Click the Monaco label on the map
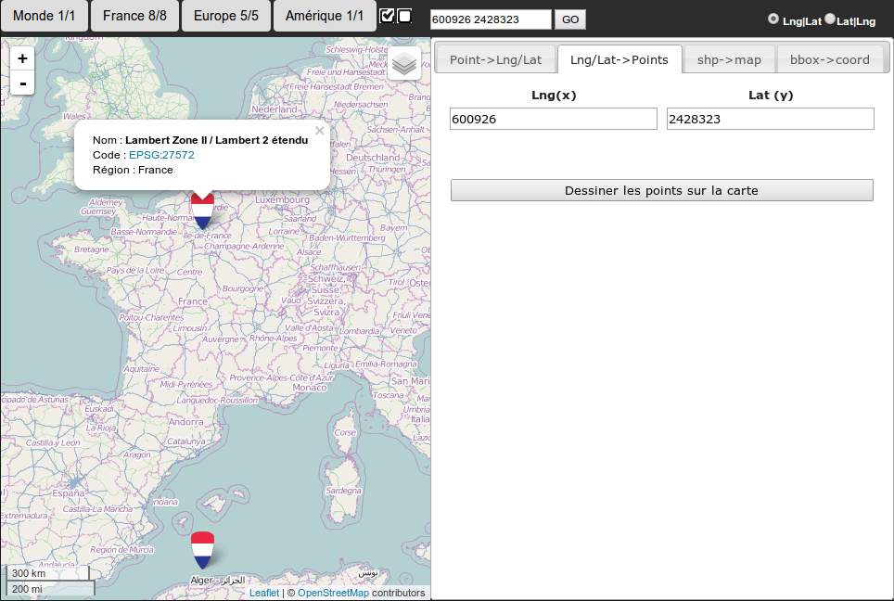Viewport: 894px width, 601px height. [310, 388]
